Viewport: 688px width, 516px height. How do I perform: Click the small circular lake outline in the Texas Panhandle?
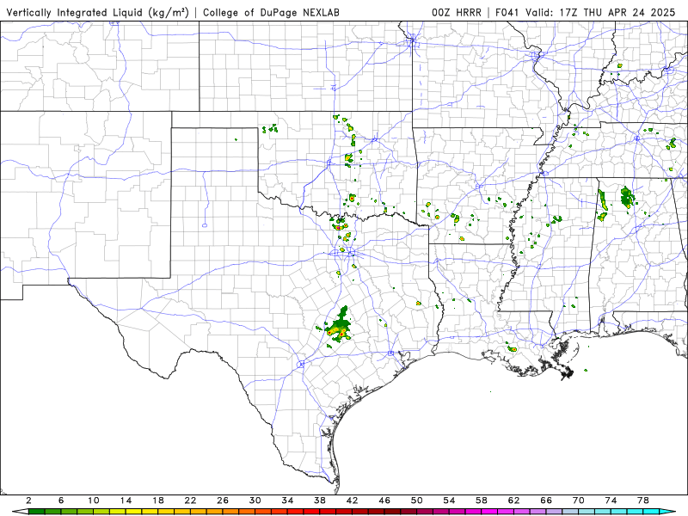click(x=205, y=225)
